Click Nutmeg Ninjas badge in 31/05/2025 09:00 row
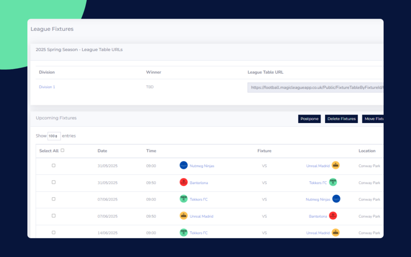 pos(183,166)
